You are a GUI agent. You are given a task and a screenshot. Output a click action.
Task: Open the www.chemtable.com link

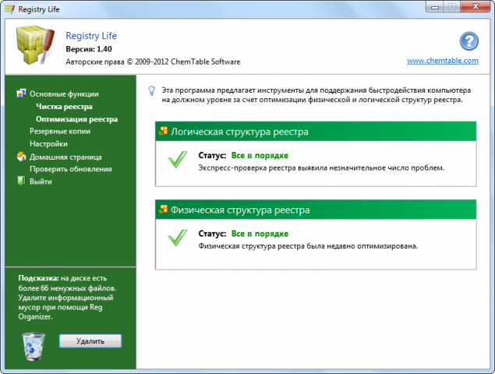[443, 61]
